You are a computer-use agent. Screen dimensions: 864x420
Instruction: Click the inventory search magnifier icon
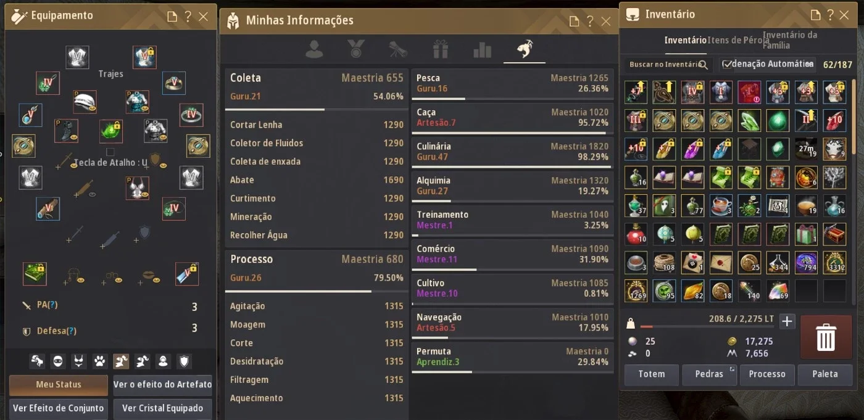[x=703, y=65]
